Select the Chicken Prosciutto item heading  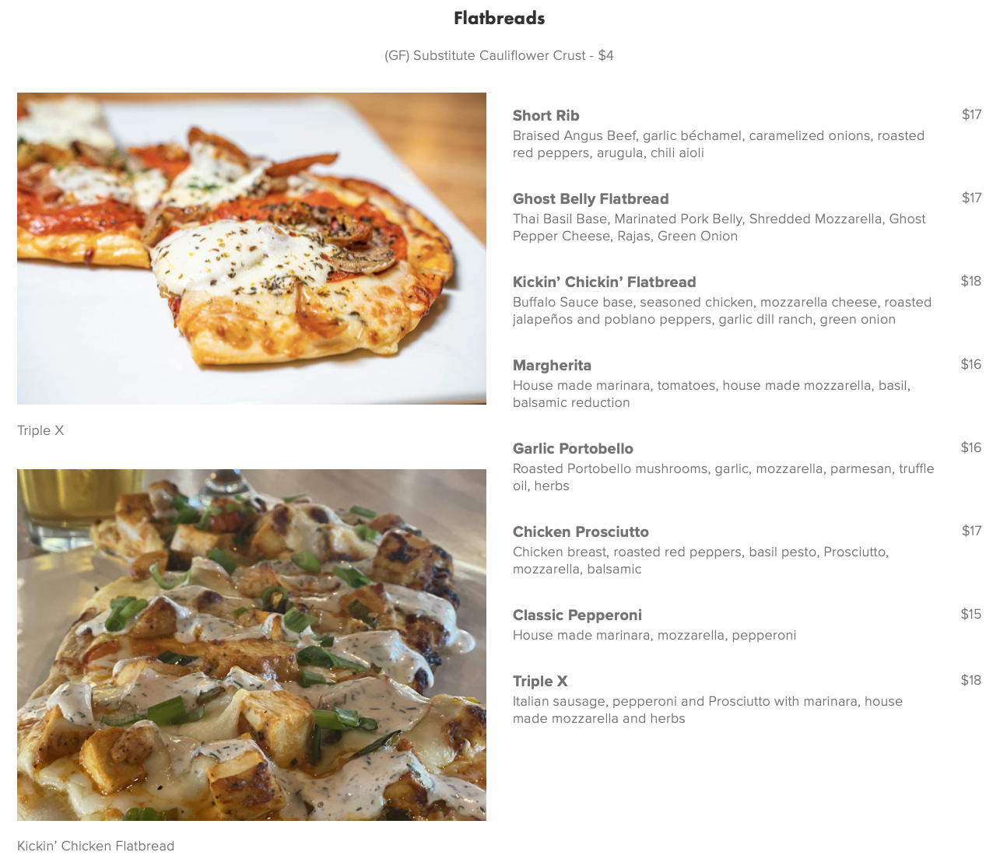(x=581, y=532)
